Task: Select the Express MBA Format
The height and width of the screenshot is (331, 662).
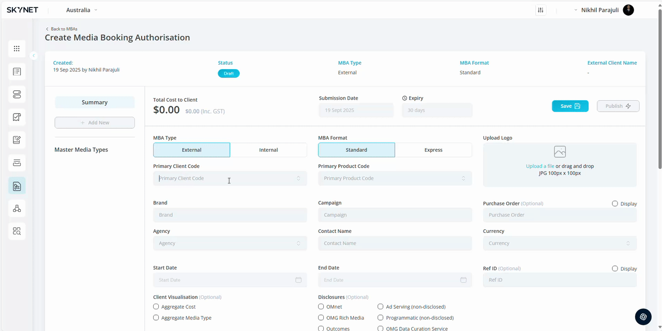Action: [x=433, y=150]
